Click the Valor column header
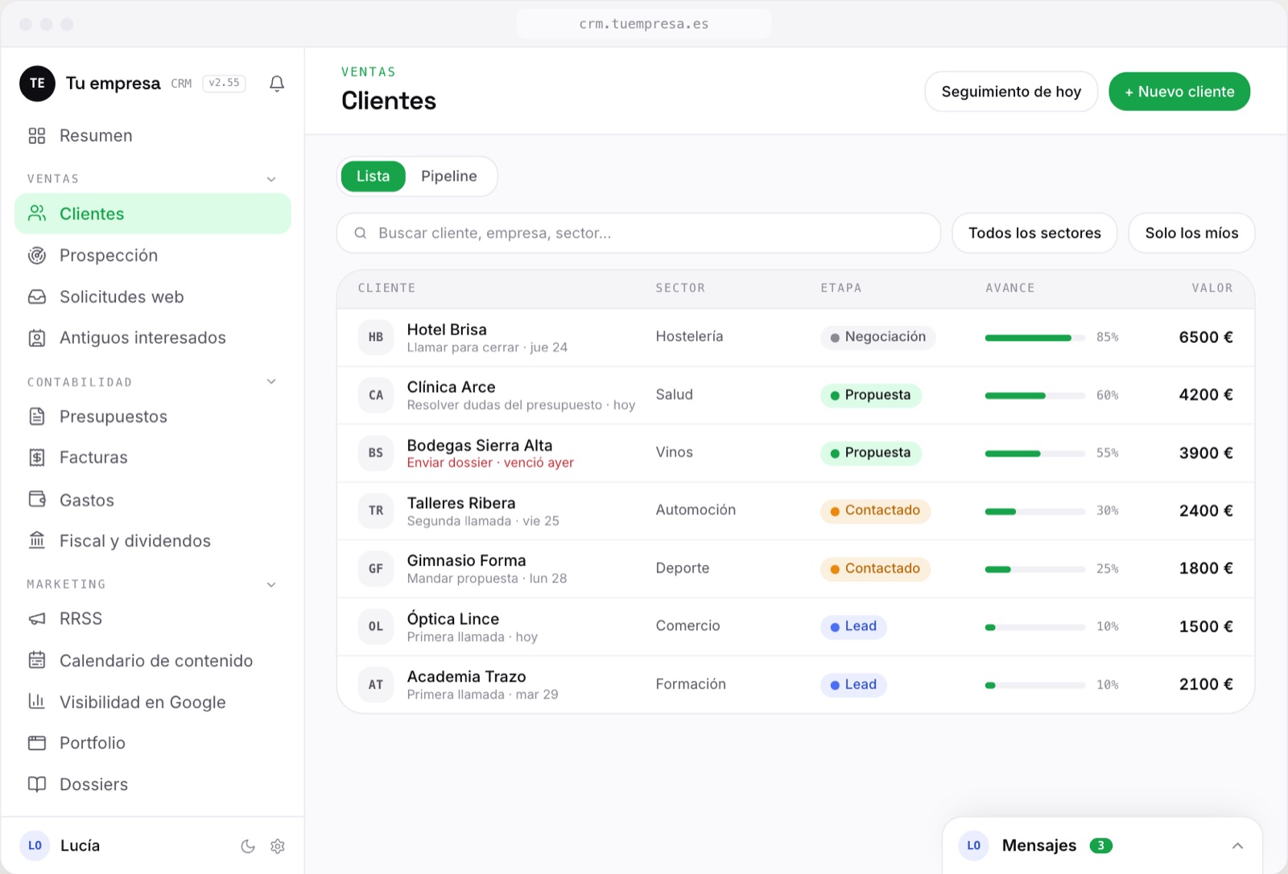Image resolution: width=1288 pixels, height=874 pixels. [1212, 288]
